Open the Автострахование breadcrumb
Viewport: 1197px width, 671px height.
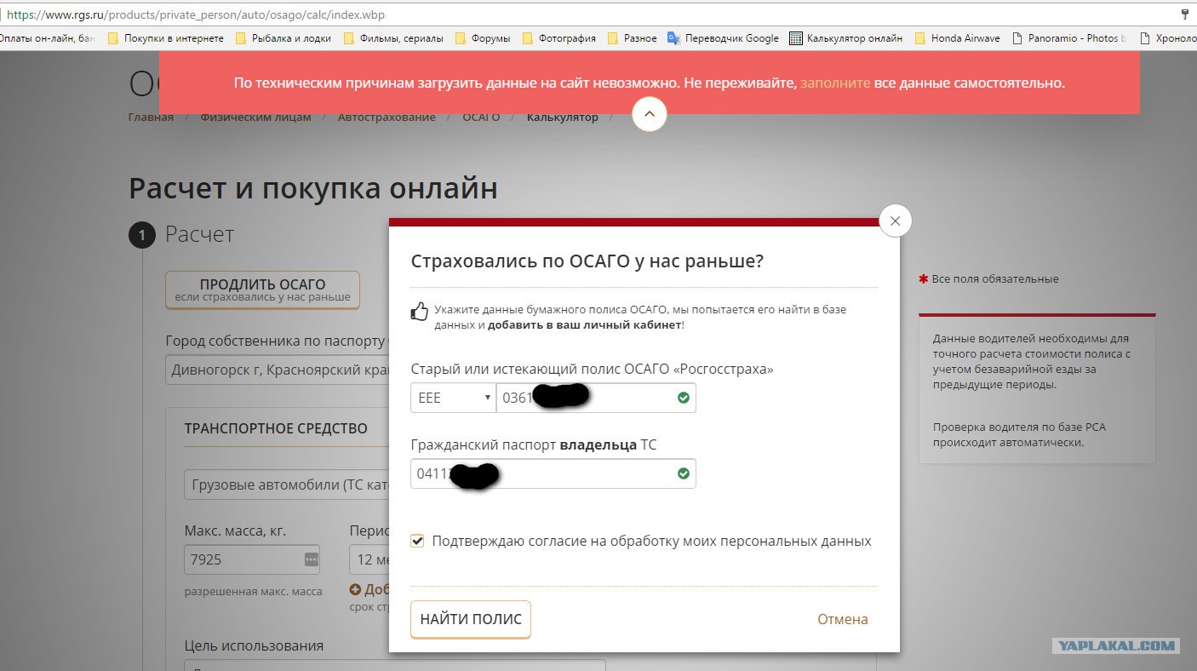point(387,118)
